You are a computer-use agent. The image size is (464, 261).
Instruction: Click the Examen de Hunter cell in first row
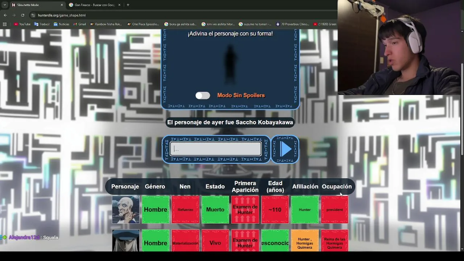(x=245, y=210)
